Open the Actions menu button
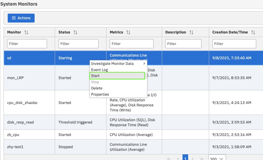Screen dimensions: 263x160 [21, 18]
